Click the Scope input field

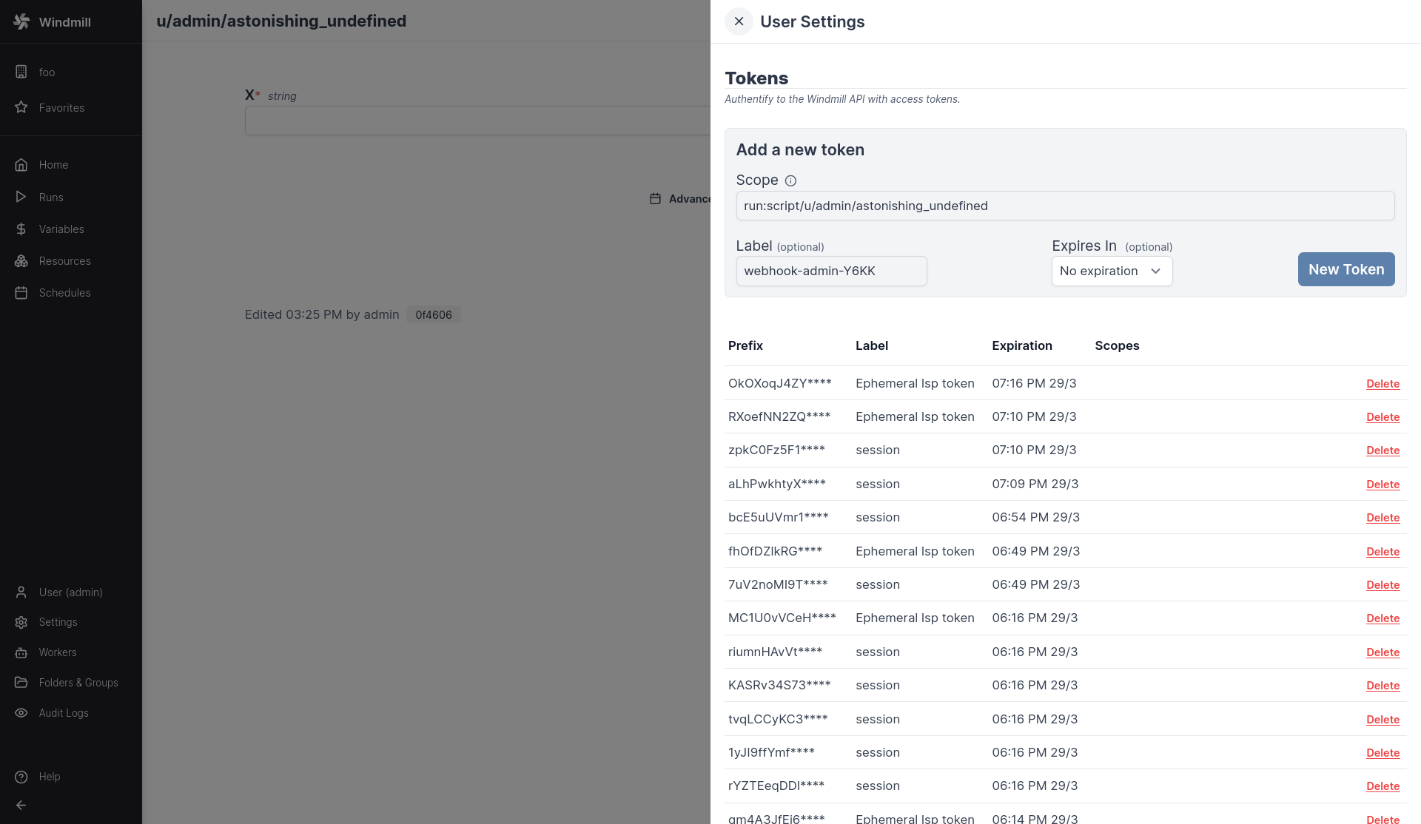point(1064,206)
